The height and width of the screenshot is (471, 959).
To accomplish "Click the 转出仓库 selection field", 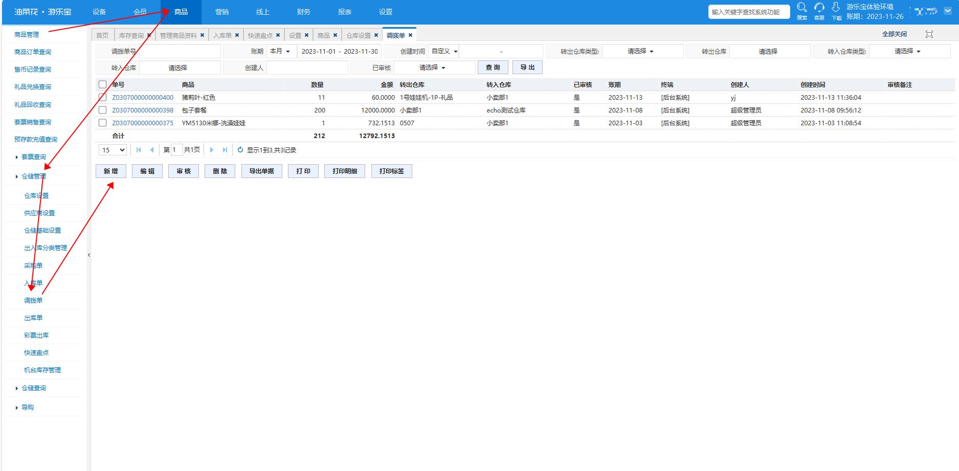I will coord(770,51).
